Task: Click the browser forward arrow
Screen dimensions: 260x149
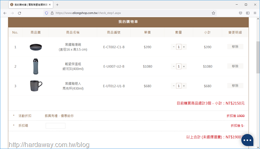Action: point(12,13)
